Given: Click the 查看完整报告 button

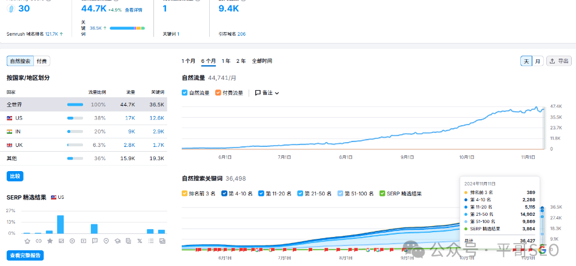Looking at the screenshot, I should [x=25, y=256].
